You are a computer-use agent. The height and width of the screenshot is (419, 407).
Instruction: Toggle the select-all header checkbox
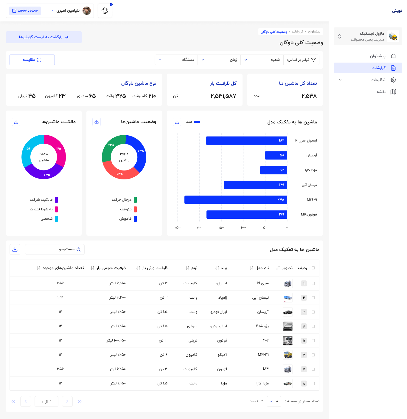point(313,268)
